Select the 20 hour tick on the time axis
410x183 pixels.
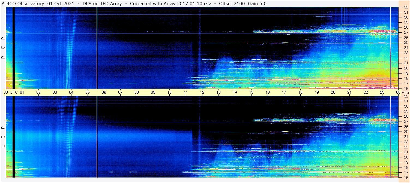coord(333,92)
